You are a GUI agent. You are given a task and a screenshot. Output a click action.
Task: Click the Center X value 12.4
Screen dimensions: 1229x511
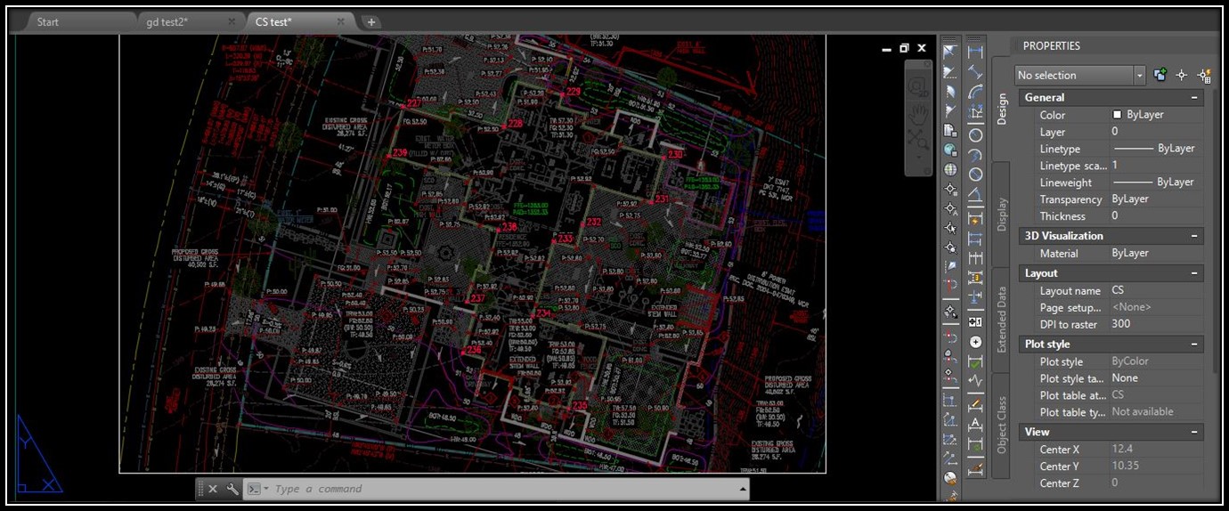click(x=1122, y=450)
